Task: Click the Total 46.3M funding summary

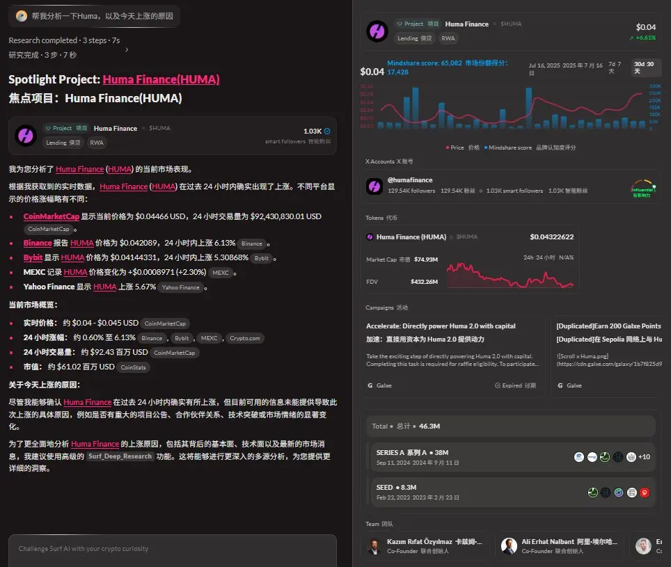Action: coord(511,426)
